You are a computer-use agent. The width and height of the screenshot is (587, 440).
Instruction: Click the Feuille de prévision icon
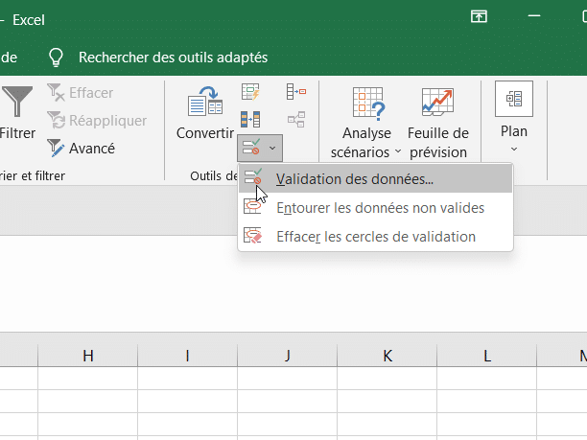pos(437,102)
